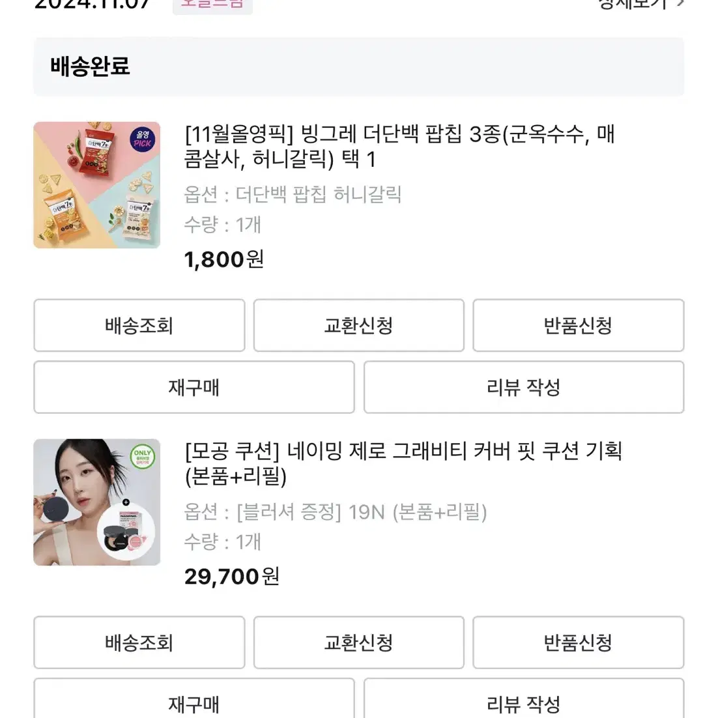Track delivery (배송조회) for the 네이밍 cushion
Screen dimensions: 718x718
[x=139, y=643]
